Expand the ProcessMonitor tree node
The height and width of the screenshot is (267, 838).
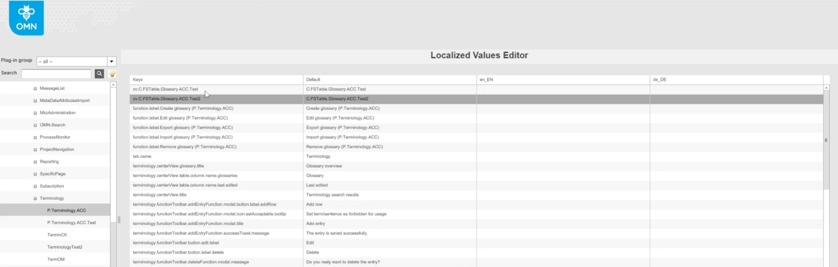(35, 137)
